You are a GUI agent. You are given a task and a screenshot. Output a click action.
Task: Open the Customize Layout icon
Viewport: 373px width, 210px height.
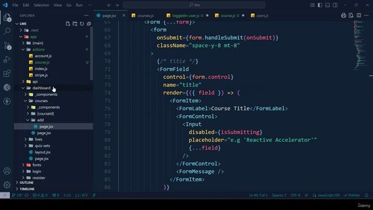[x=312, y=5]
